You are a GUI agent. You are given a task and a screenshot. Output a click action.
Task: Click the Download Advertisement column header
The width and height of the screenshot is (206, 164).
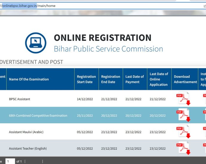tap(185, 79)
